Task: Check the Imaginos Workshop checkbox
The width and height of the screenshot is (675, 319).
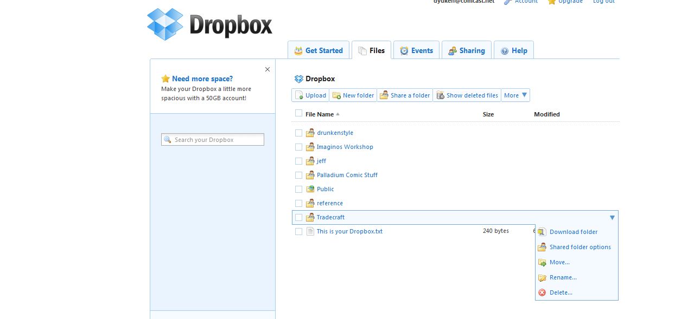Action: [298, 147]
